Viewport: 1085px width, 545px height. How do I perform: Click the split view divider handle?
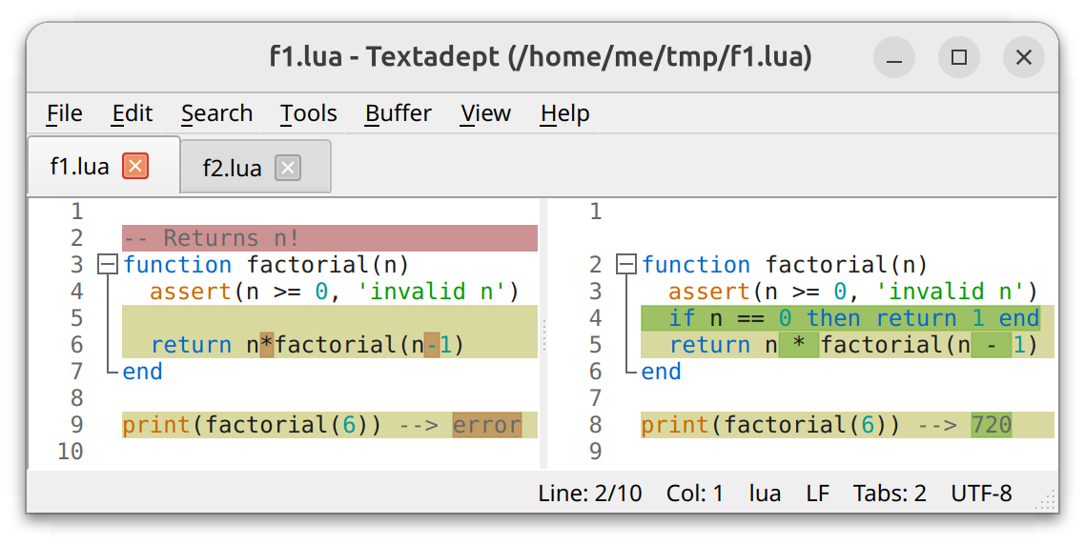543,335
